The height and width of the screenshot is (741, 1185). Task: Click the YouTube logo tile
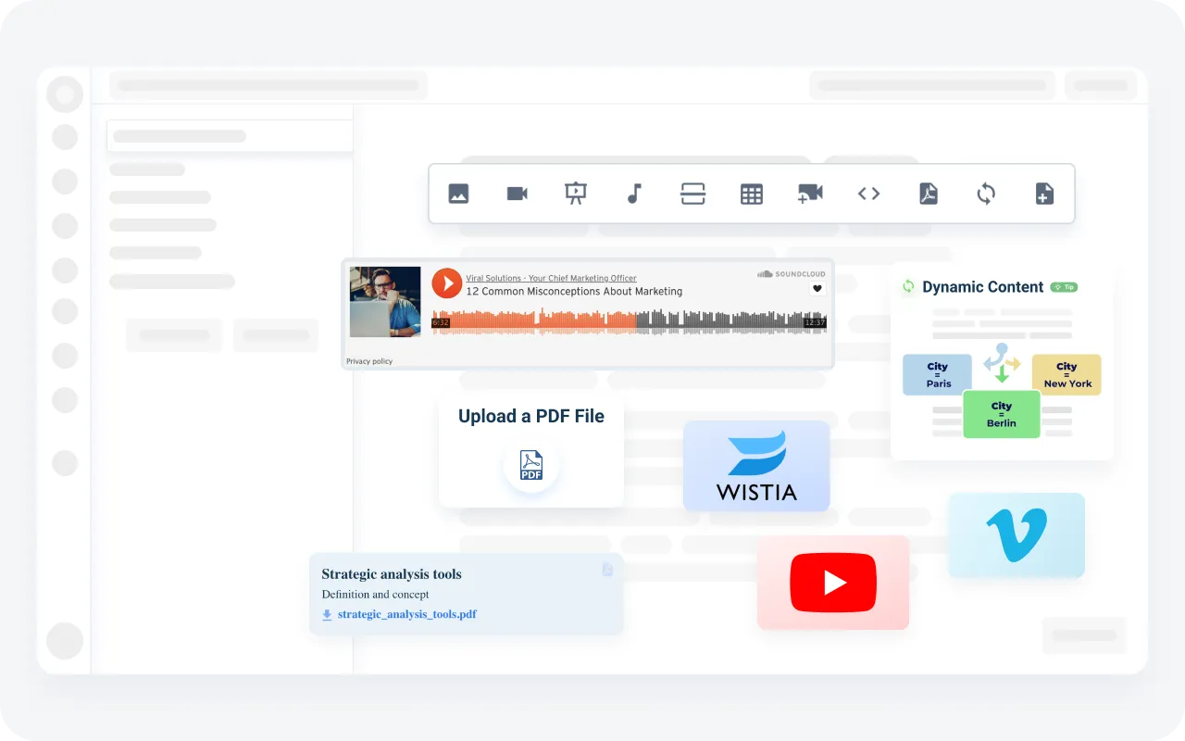833,583
